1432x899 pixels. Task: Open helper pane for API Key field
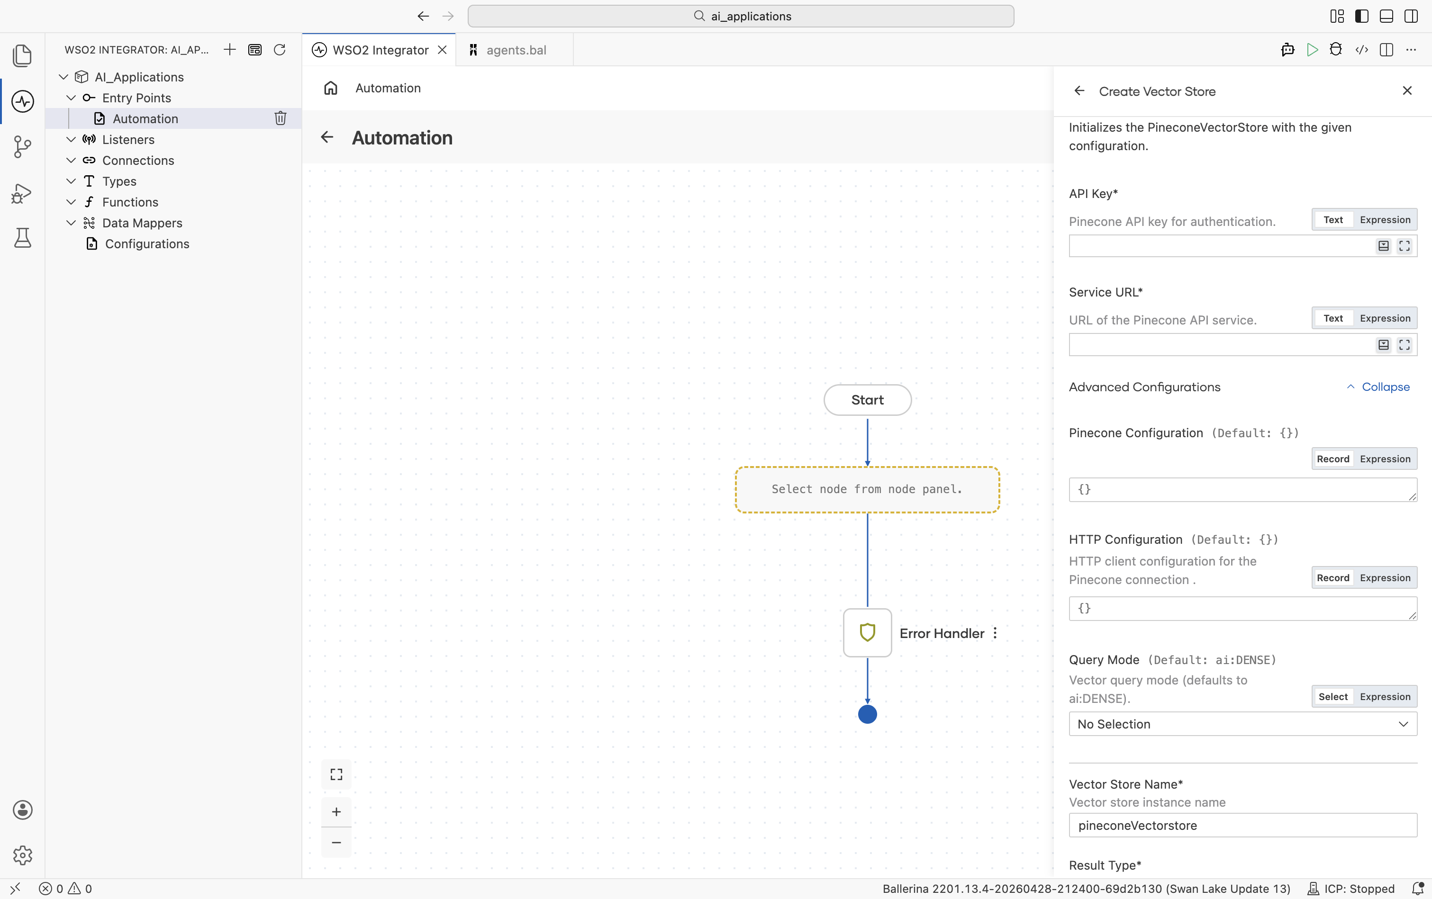(1384, 245)
